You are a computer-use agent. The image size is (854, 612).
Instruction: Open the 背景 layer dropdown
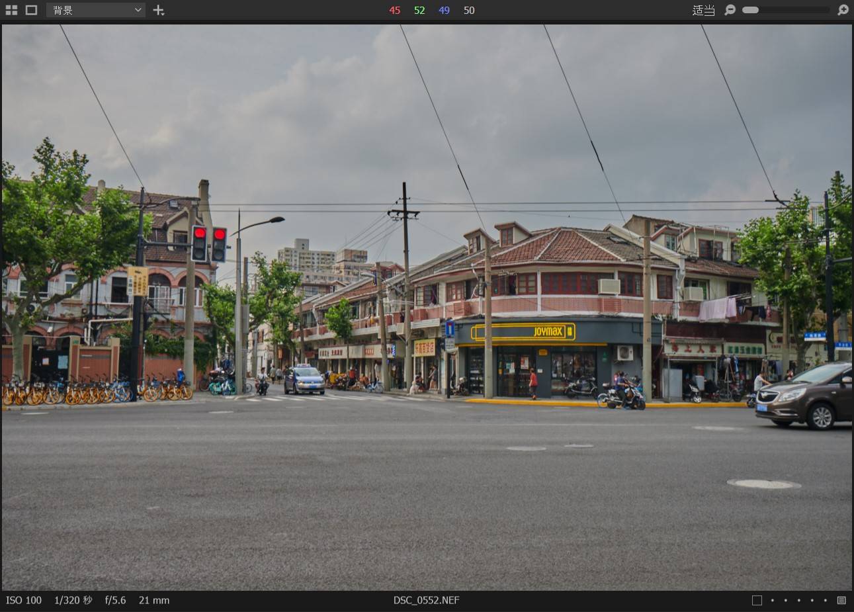click(x=96, y=10)
